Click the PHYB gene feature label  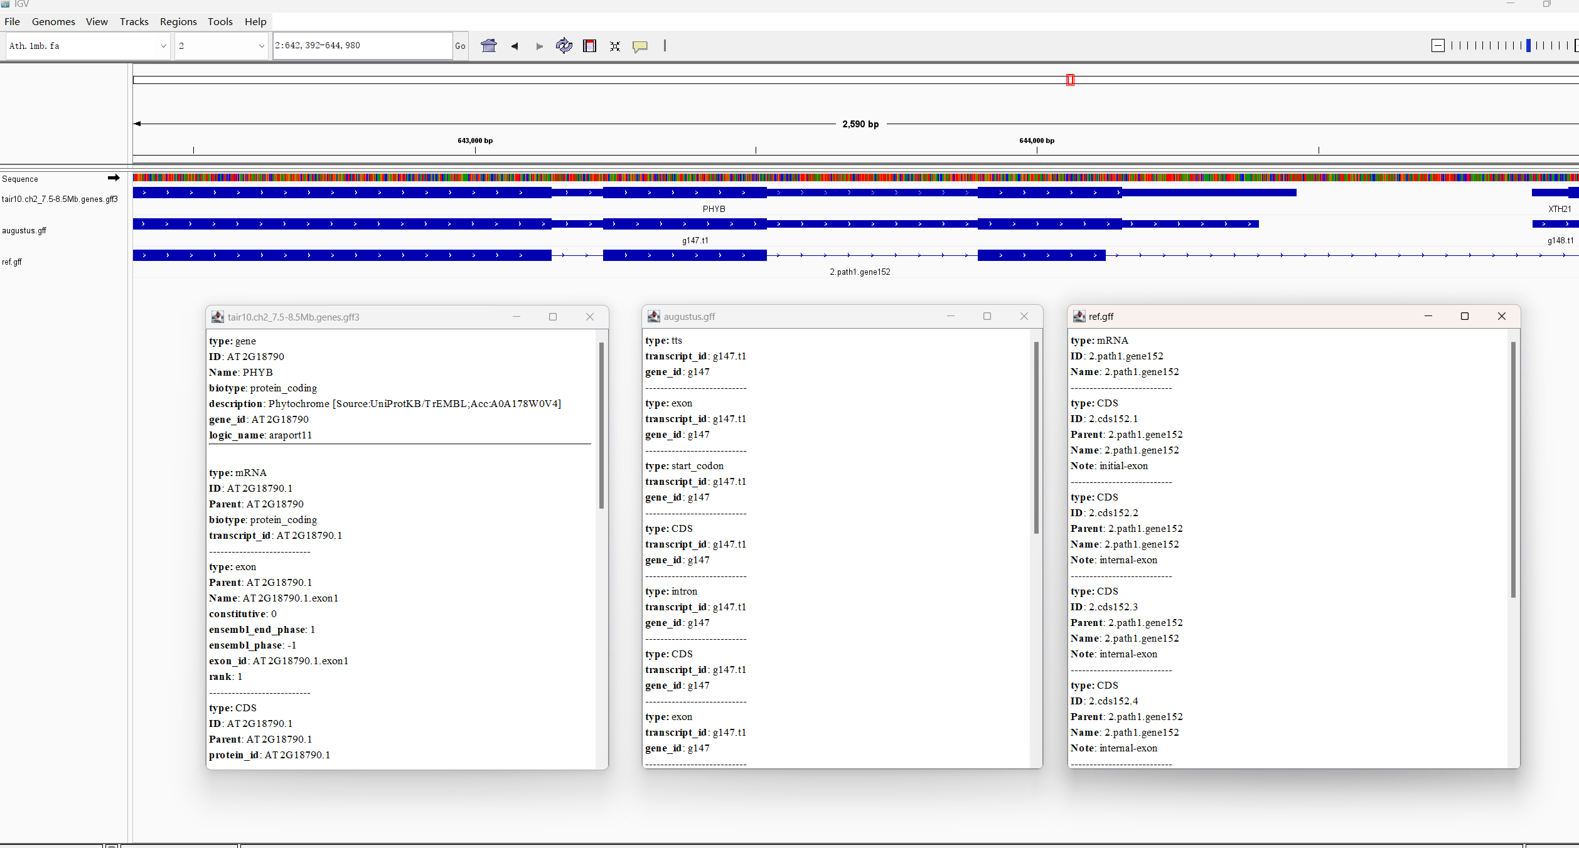tap(714, 209)
